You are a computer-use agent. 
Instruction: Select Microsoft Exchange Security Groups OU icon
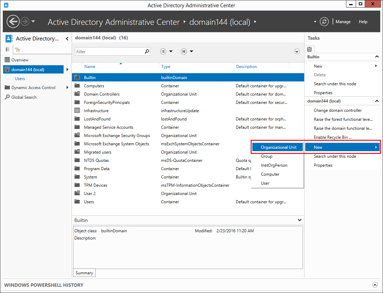coord(77,135)
